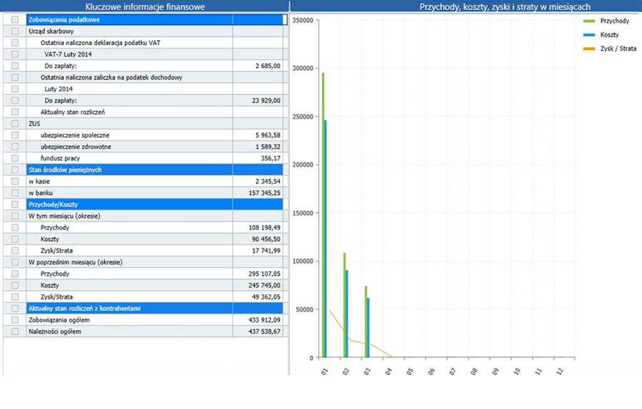Viewport: 642px width, 409px height.
Task: Click ubezpieczenie zdrowotne label
Action: pos(76,147)
